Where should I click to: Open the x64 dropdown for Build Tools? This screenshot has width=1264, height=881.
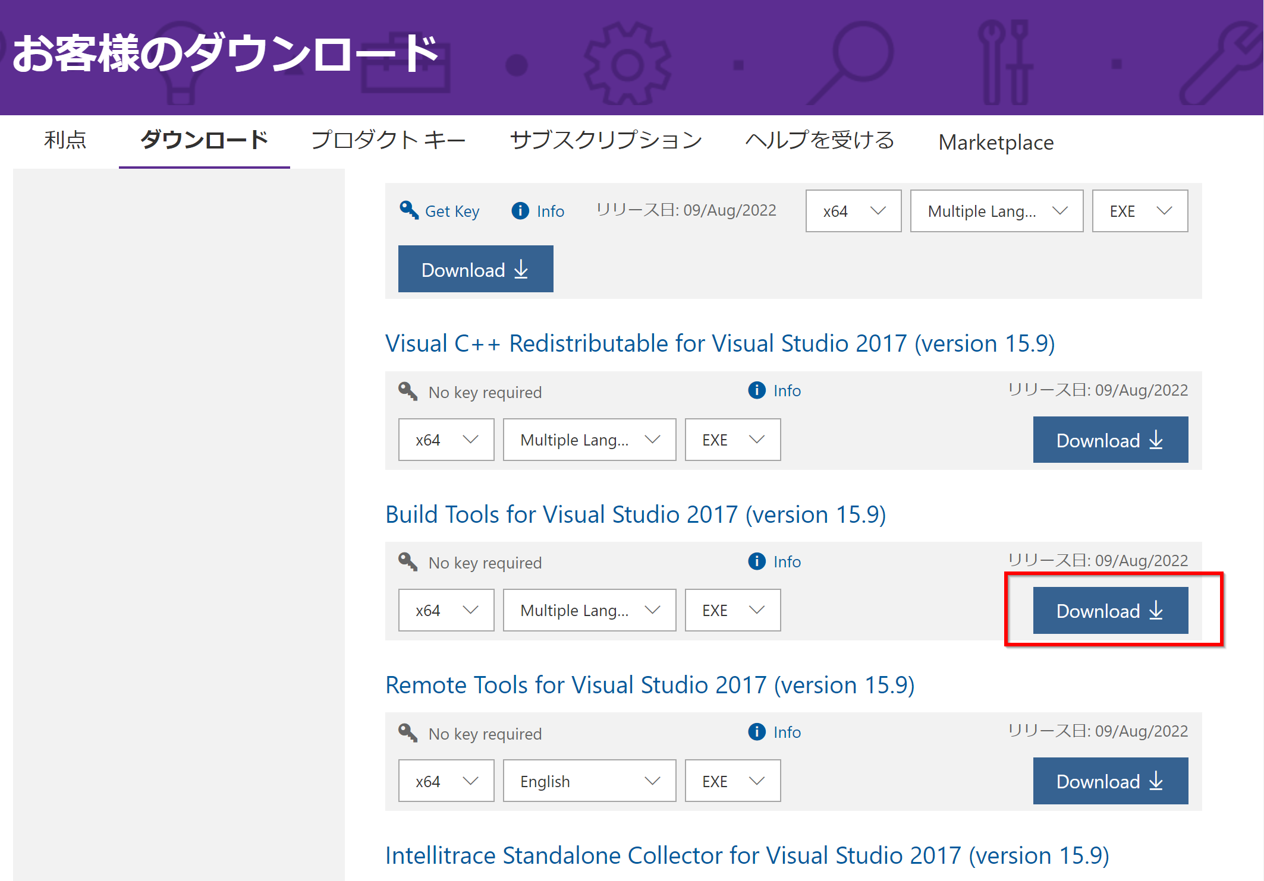tap(446, 610)
